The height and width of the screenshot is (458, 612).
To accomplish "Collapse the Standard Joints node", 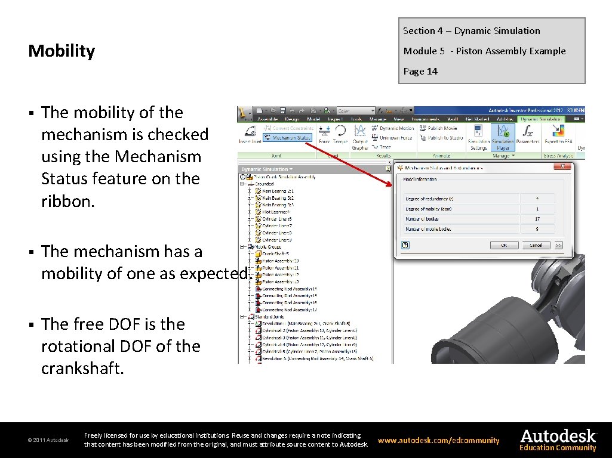I will 242,317.
